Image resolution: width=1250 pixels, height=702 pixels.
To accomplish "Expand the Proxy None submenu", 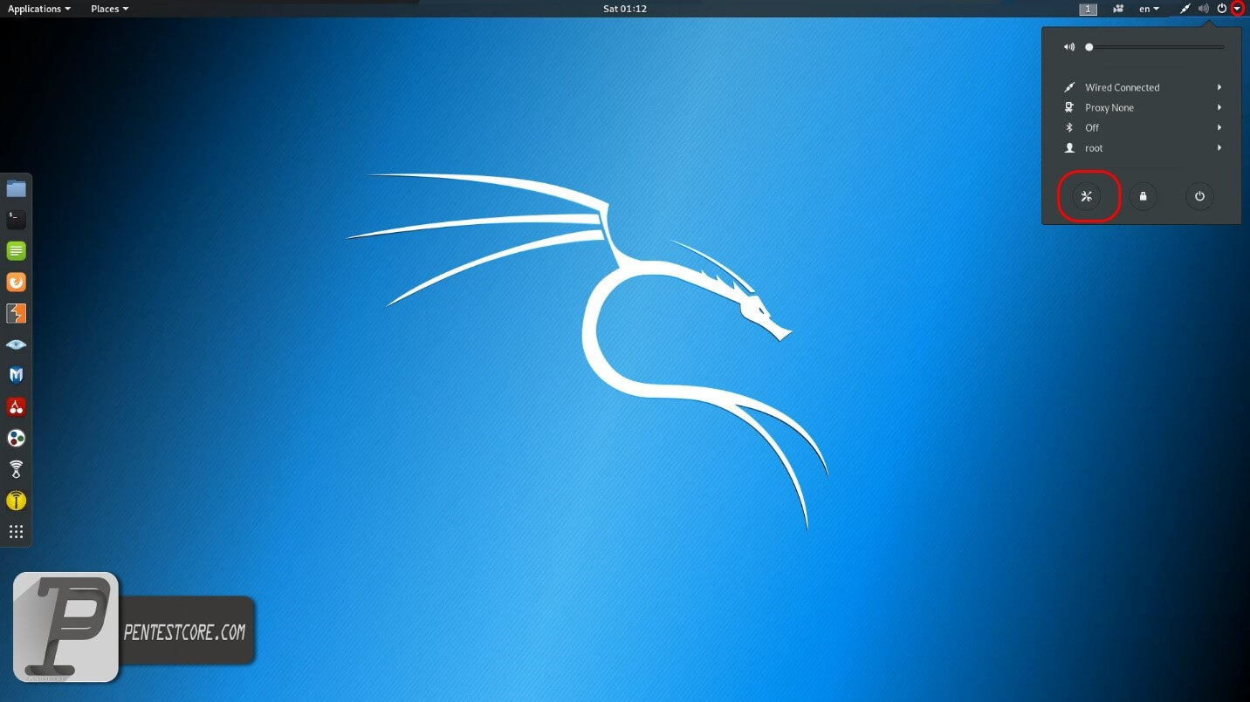I will pyautogui.click(x=1142, y=107).
